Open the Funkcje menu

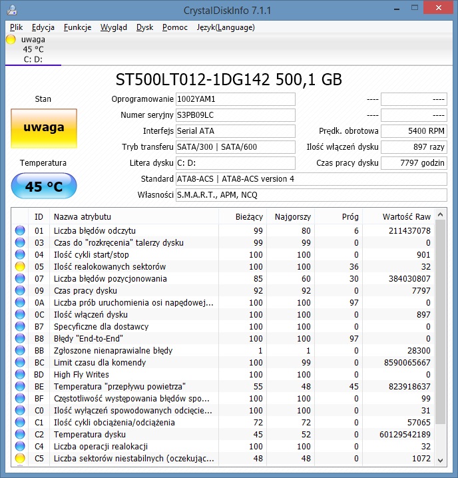[77, 27]
